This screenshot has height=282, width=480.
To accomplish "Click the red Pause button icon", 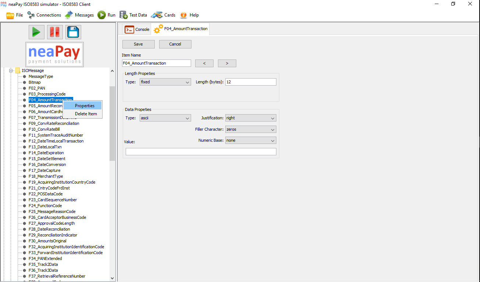I will tap(55, 32).
